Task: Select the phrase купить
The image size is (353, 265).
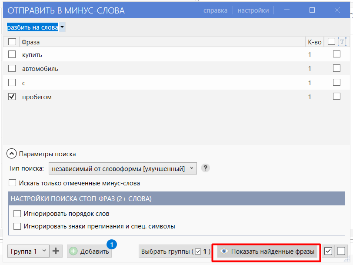Action: (x=32, y=55)
